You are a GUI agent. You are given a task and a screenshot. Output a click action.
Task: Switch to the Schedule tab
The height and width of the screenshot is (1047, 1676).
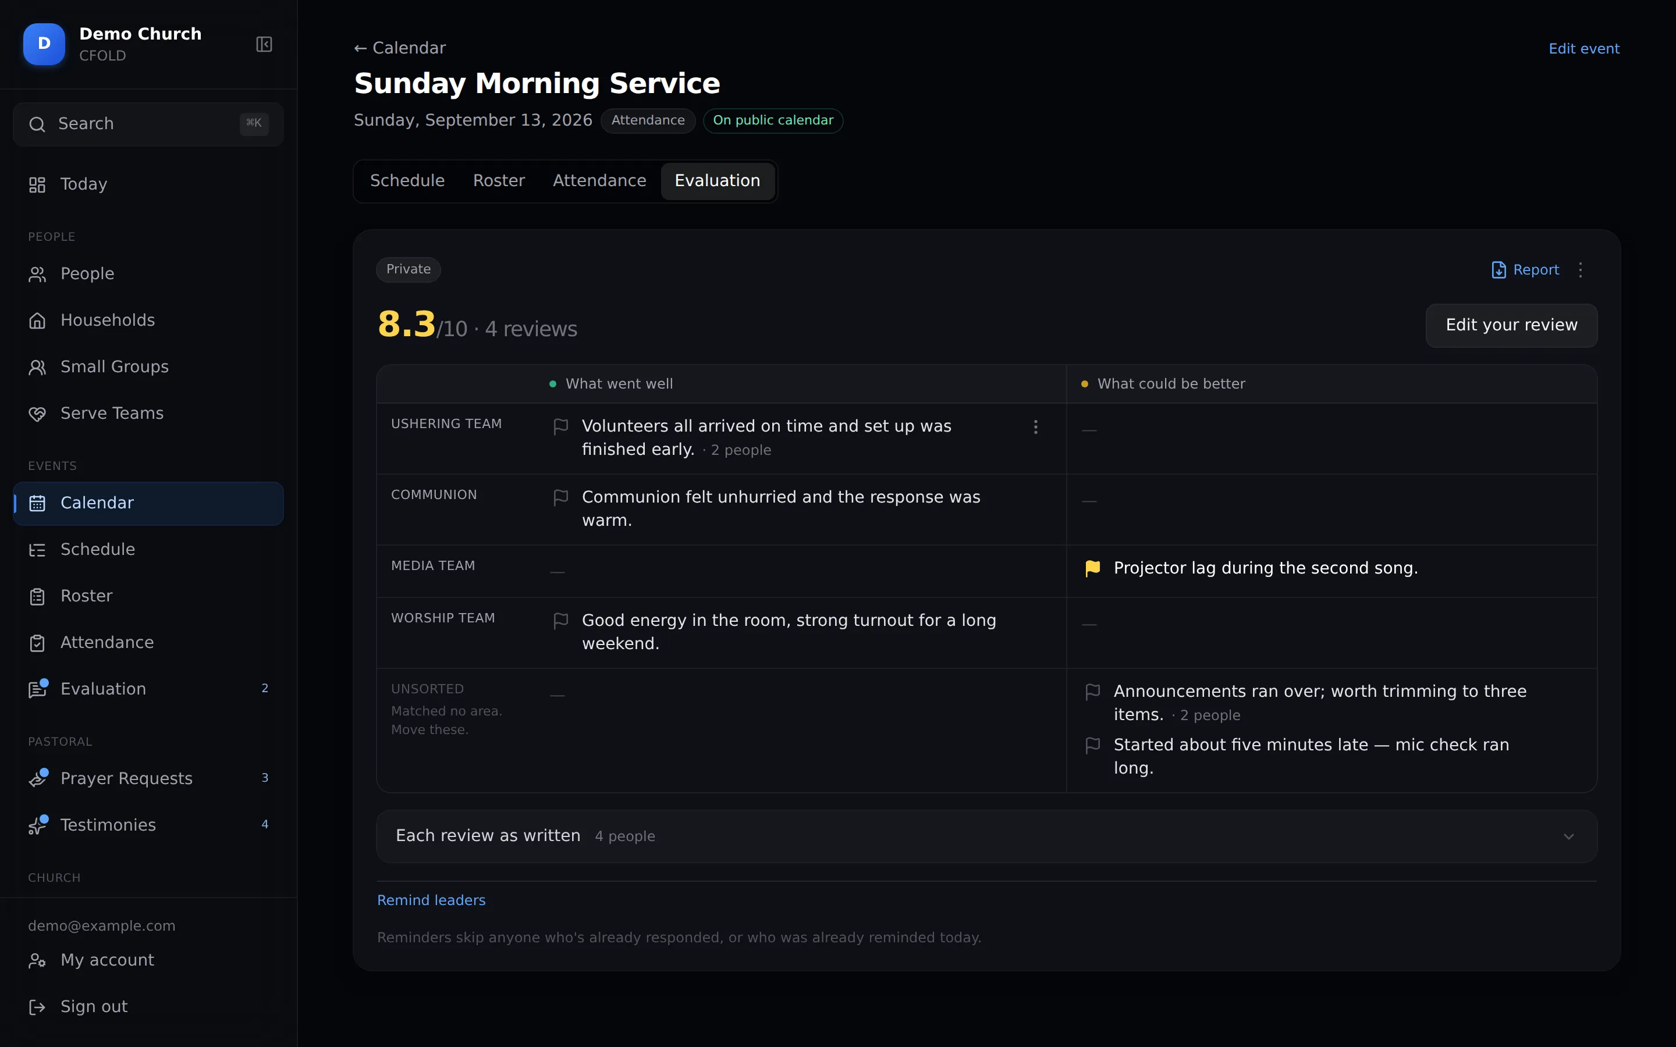(x=407, y=181)
